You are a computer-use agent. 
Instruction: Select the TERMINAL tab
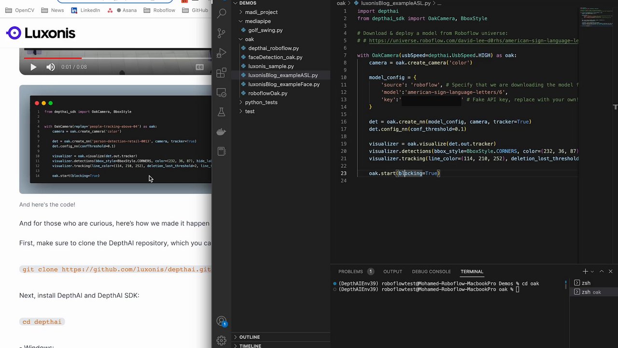coord(472,272)
